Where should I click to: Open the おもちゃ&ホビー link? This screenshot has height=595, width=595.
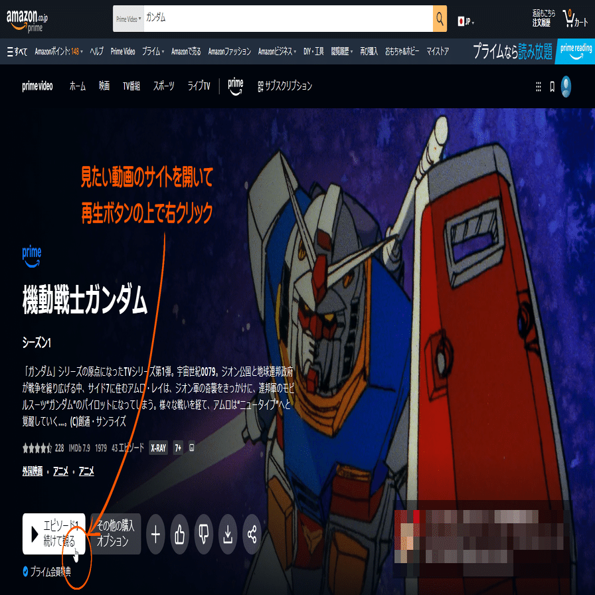click(x=402, y=52)
